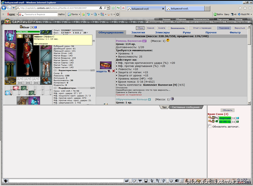Switch to Системные сообщения chat tab
The width and height of the screenshot is (253, 186).
186,107
